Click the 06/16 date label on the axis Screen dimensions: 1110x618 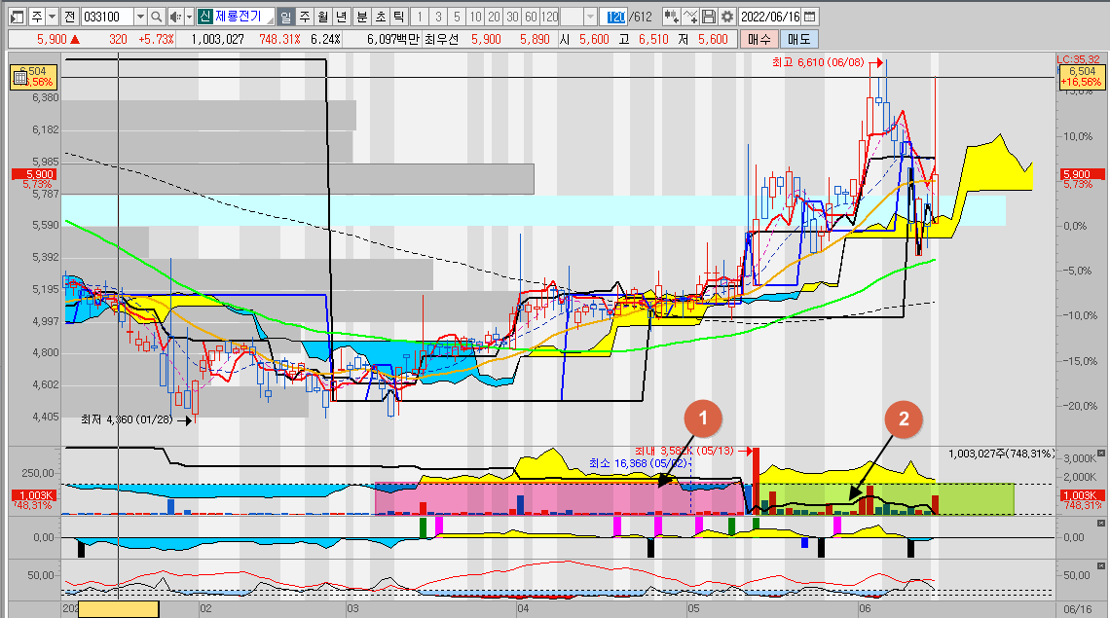coord(1078,609)
